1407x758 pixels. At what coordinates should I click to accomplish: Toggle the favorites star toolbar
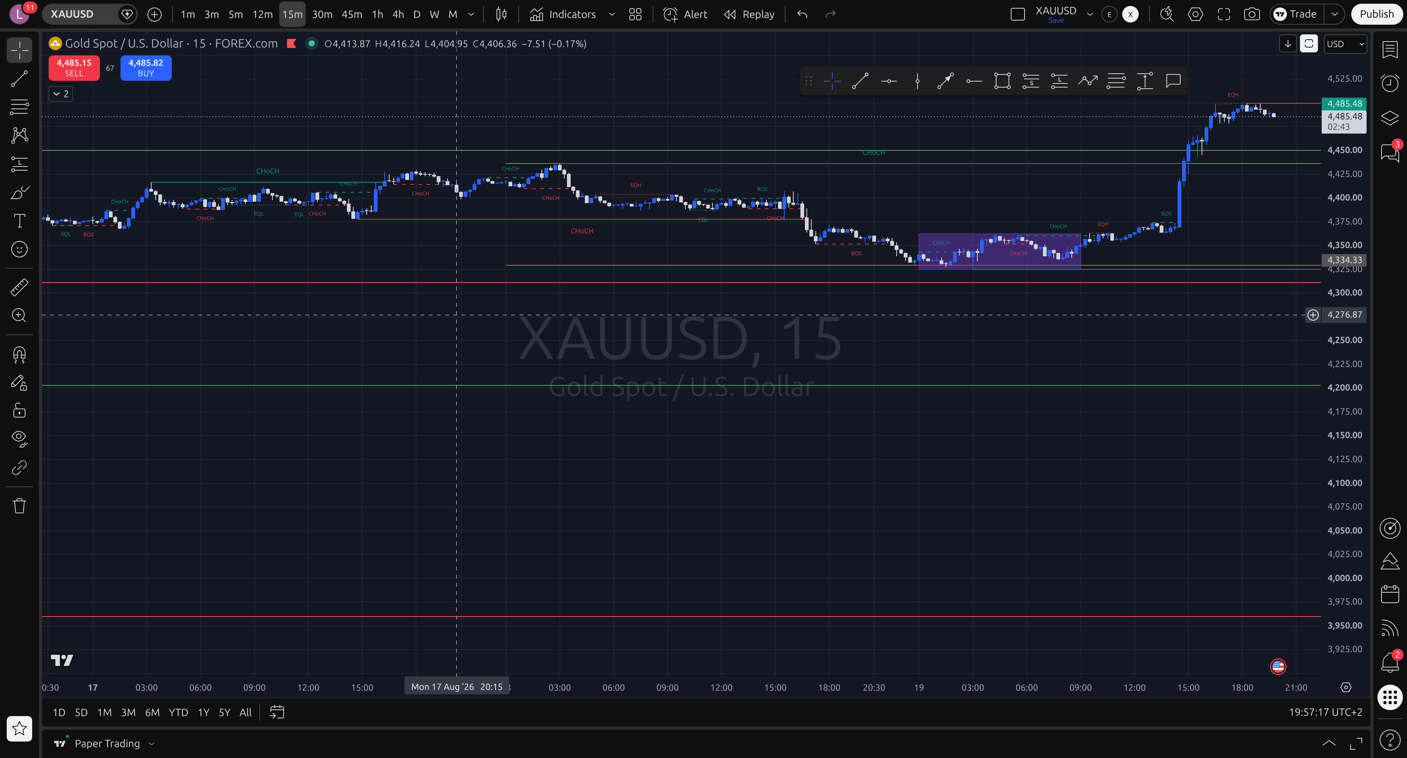pyautogui.click(x=20, y=728)
